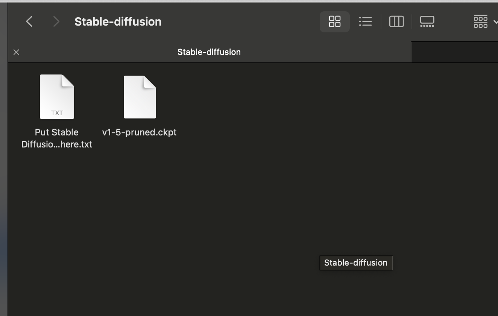Screen dimensions: 498x316
Task: Select the Stable-diffusion tab
Action: 209,52
